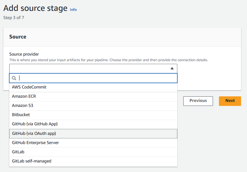
Task: Focus the provider search input field
Action: [93, 78]
